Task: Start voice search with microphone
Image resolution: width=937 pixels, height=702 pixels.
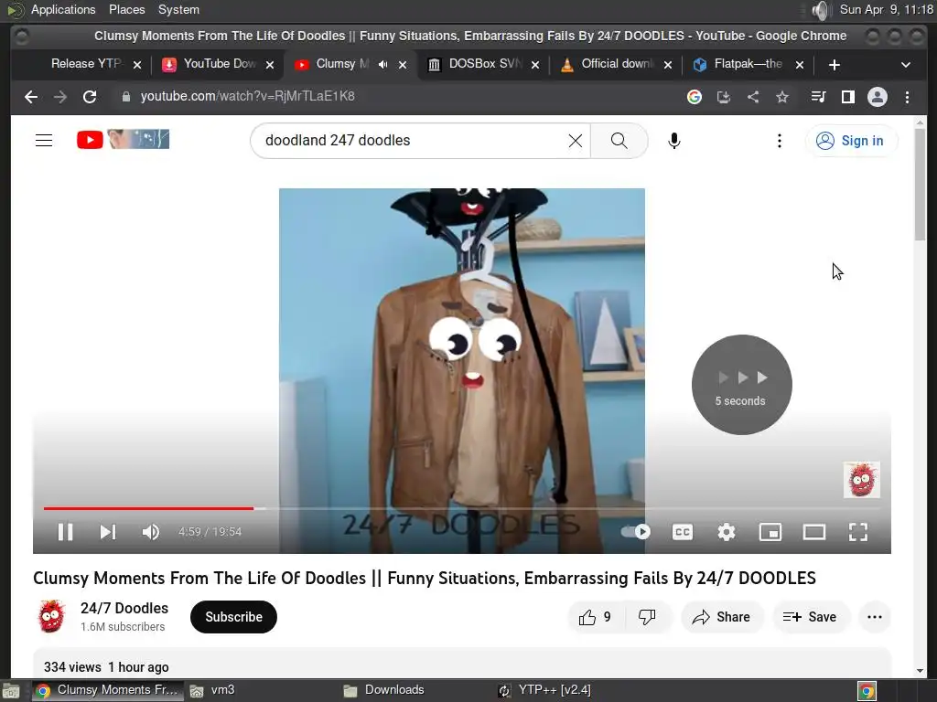Action: coord(674,140)
